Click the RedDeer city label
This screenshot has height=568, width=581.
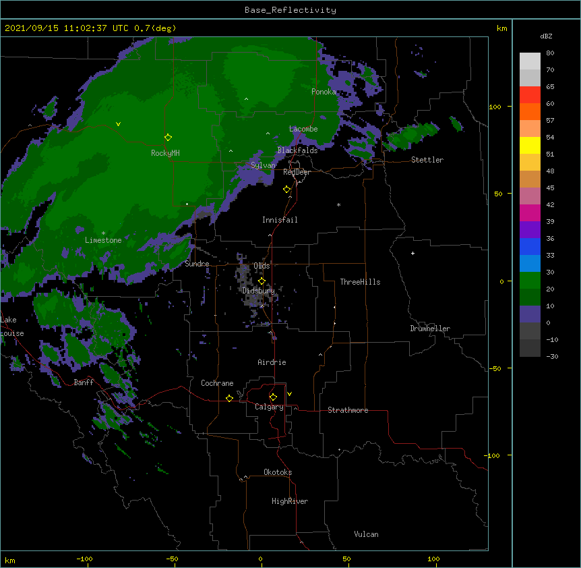point(297,172)
